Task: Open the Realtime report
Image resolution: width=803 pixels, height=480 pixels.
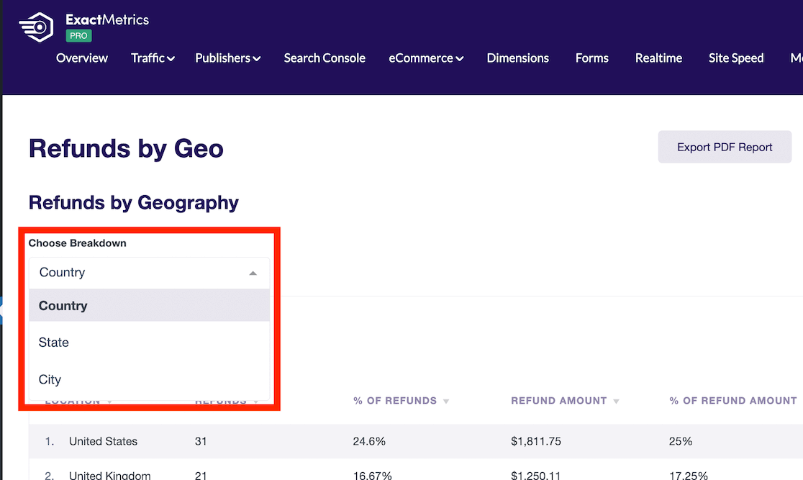Action: point(658,58)
